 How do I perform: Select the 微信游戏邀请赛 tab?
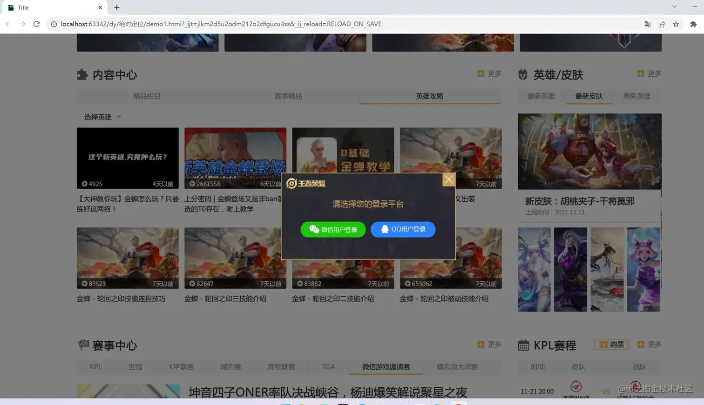(x=386, y=367)
